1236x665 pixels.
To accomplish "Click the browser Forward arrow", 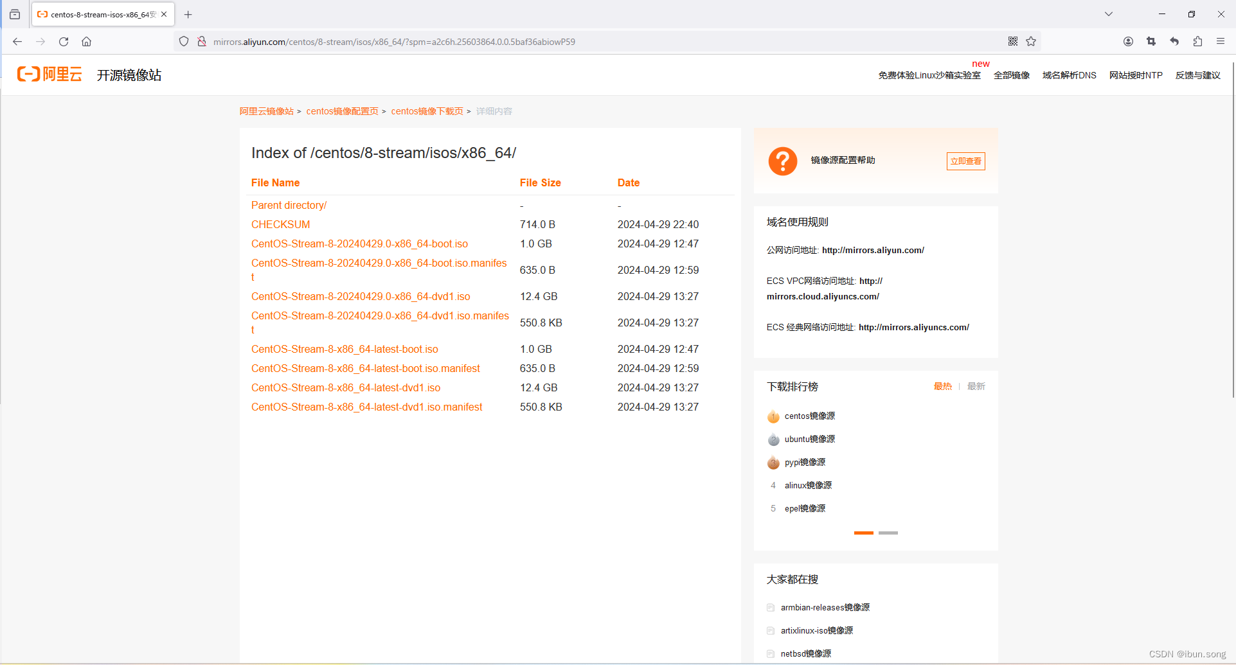I will [x=40, y=42].
